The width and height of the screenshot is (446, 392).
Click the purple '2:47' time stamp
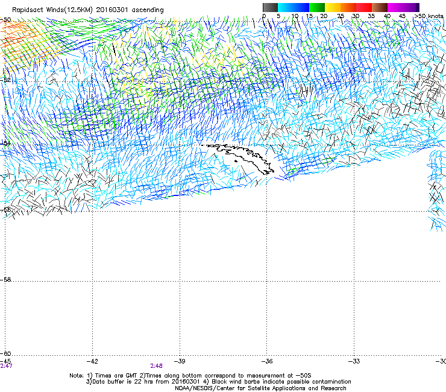[6, 366]
